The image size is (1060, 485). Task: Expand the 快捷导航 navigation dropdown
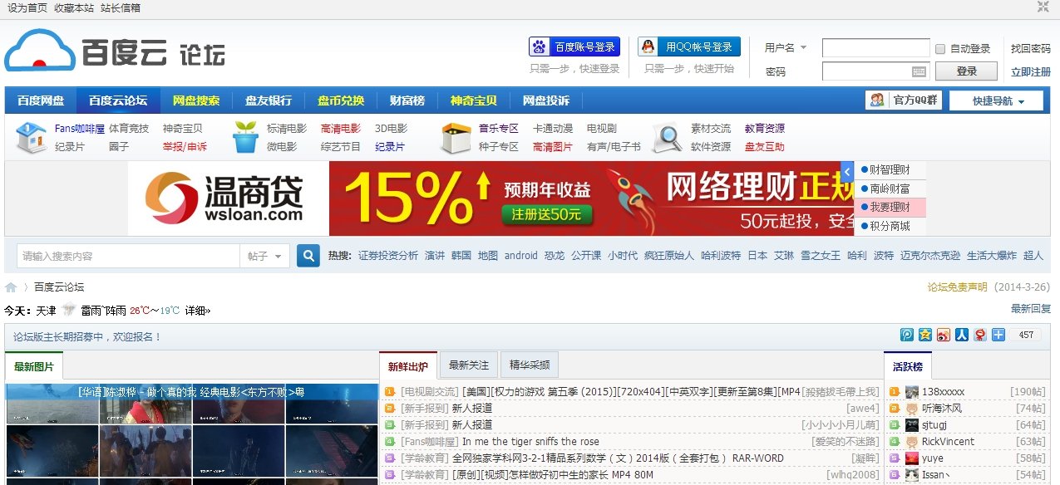pyautogui.click(x=996, y=100)
